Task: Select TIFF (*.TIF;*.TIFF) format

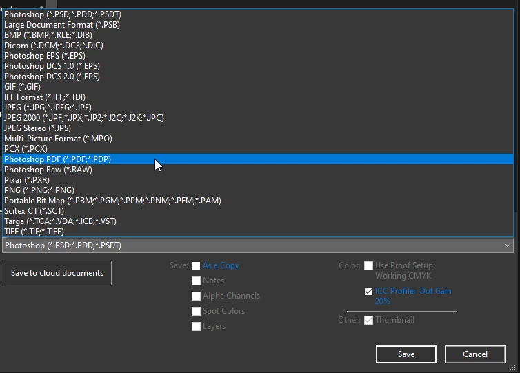Action: point(258,232)
